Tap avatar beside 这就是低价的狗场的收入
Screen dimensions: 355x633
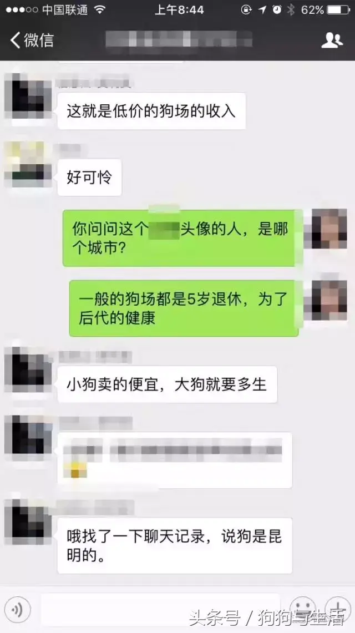28,95
